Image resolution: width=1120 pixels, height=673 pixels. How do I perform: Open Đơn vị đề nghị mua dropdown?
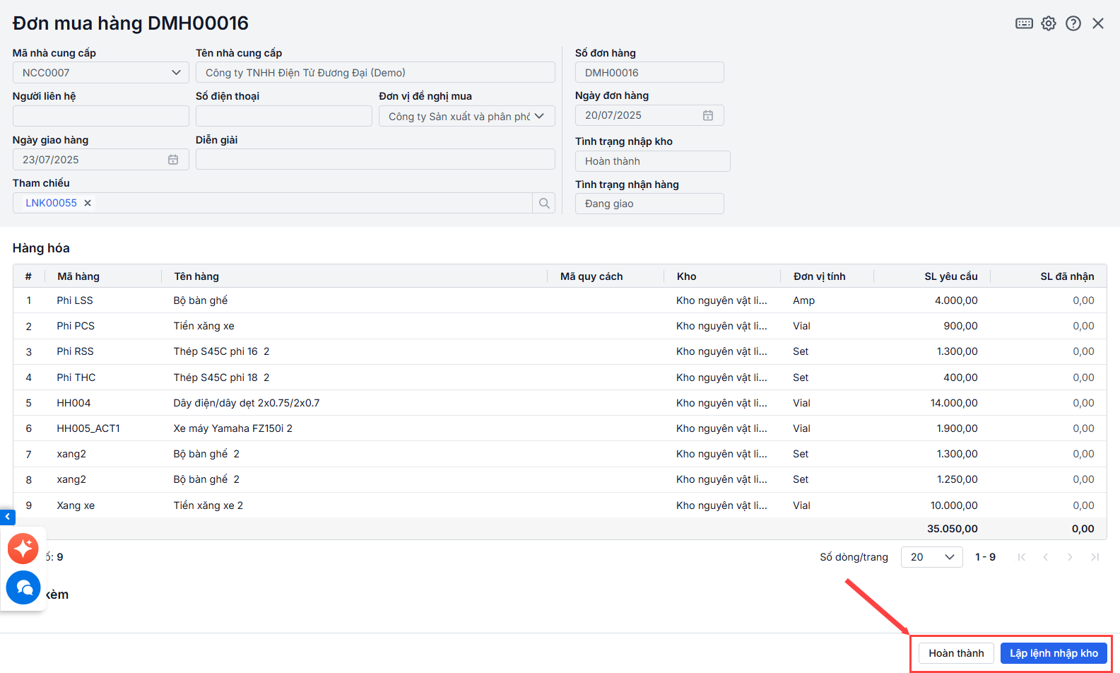coord(539,116)
